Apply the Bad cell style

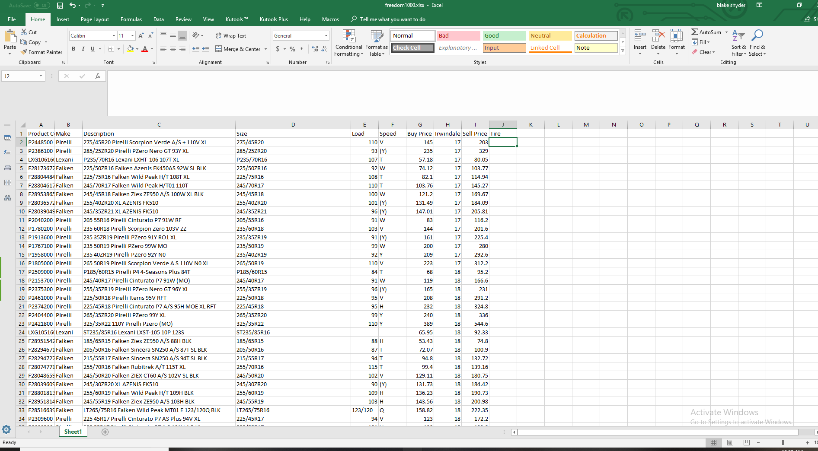pos(458,36)
